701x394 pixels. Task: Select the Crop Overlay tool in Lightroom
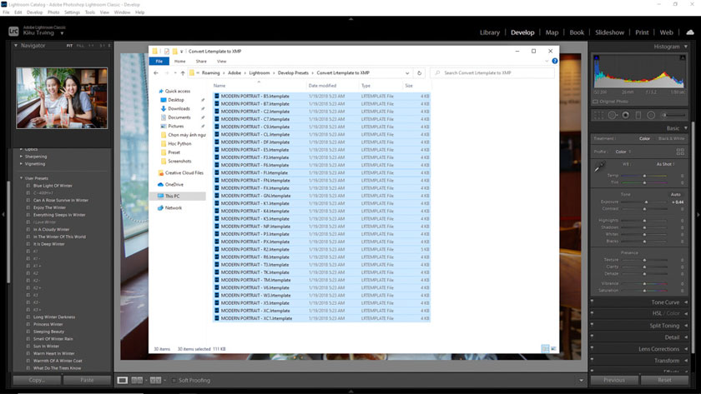(x=598, y=115)
